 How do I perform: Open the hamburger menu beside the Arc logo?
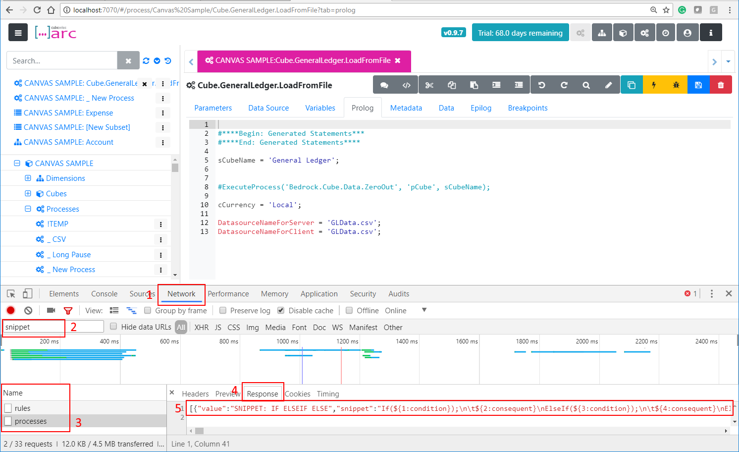coord(18,33)
